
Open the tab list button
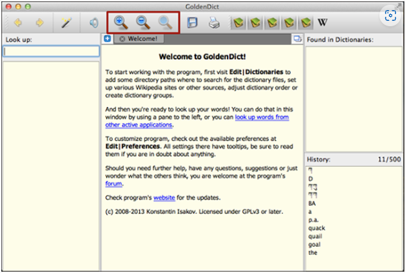[297, 39]
